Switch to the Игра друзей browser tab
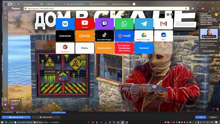Image resolution: width=220 pixels, height=124 pixels. point(73,4)
